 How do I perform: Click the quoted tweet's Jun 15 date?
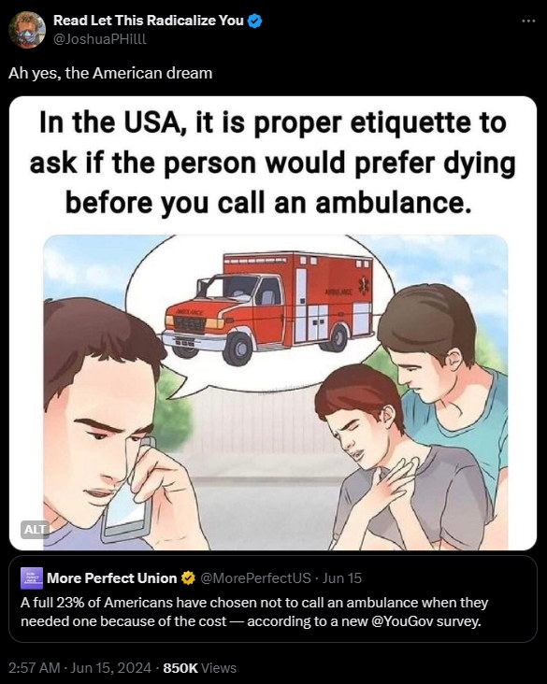tap(342, 578)
